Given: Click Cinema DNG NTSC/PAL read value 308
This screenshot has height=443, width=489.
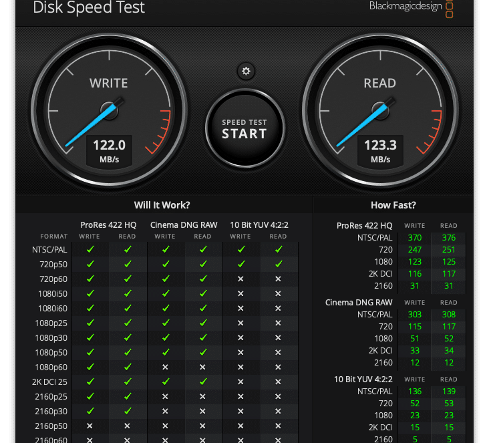Looking at the screenshot, I should click(x=449, y=315).
